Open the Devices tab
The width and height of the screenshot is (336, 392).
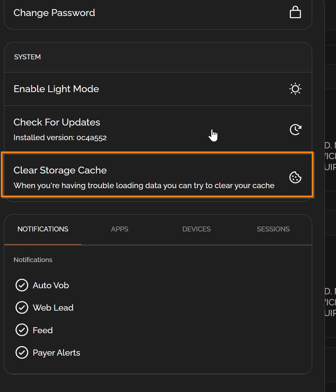(x=196, y=229)
